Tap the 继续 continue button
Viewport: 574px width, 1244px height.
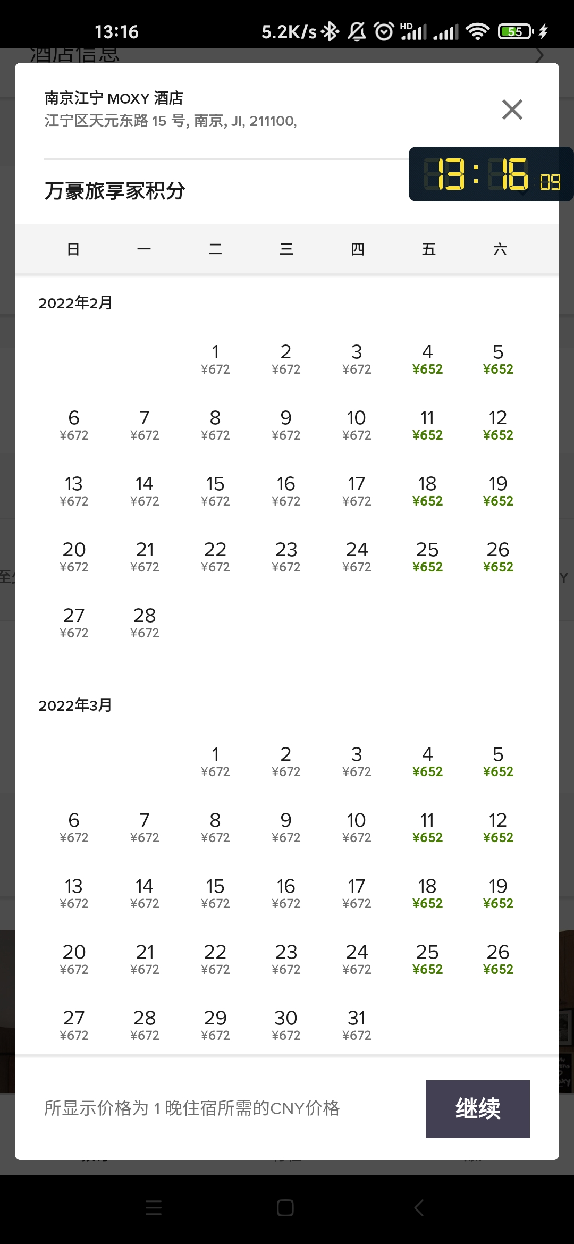477,1109
